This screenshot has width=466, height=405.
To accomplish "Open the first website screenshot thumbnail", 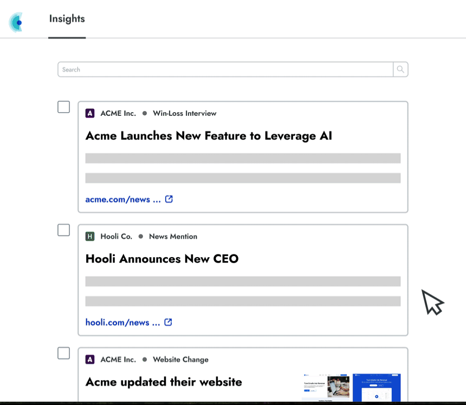I will (325, 387).
